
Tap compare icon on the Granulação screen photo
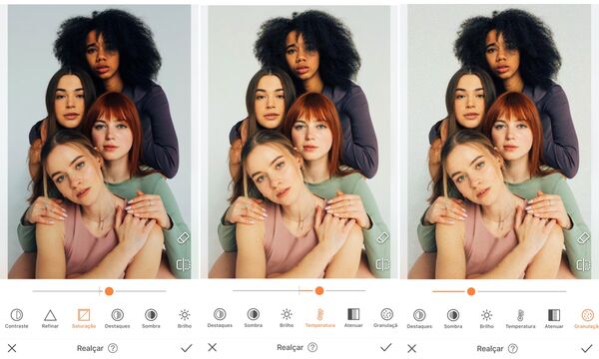tap(583, 264)
